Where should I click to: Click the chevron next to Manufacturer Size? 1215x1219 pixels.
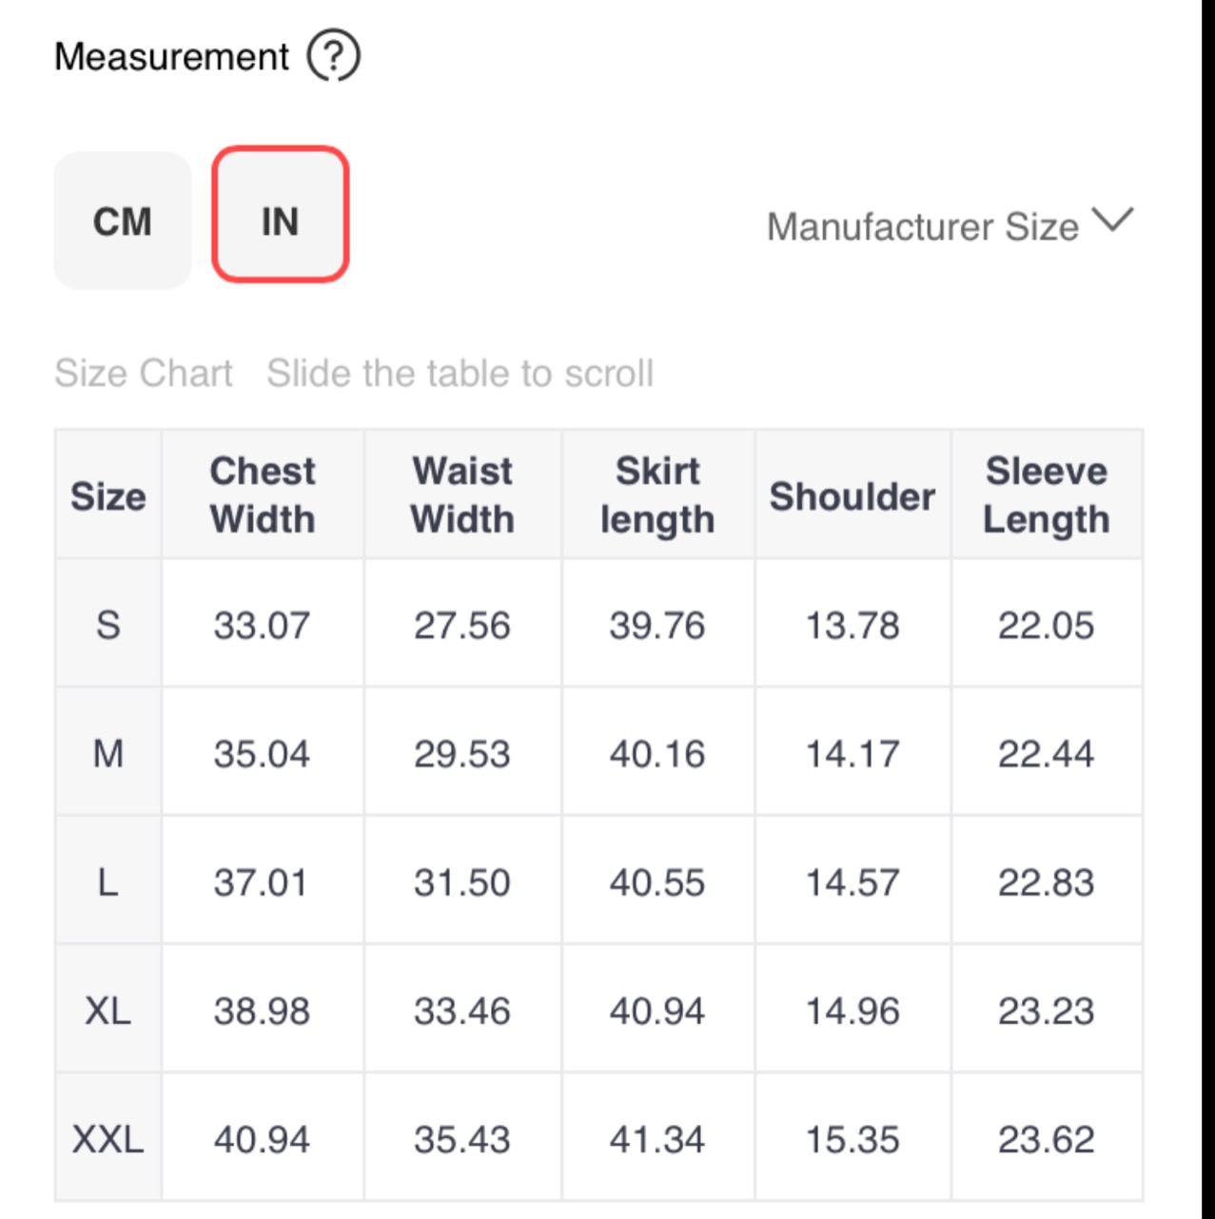(x=1112, y=221)
